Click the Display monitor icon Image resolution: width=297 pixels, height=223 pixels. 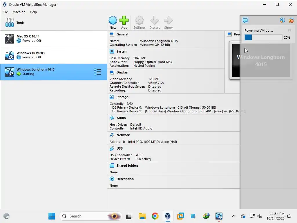pos(112,72)
